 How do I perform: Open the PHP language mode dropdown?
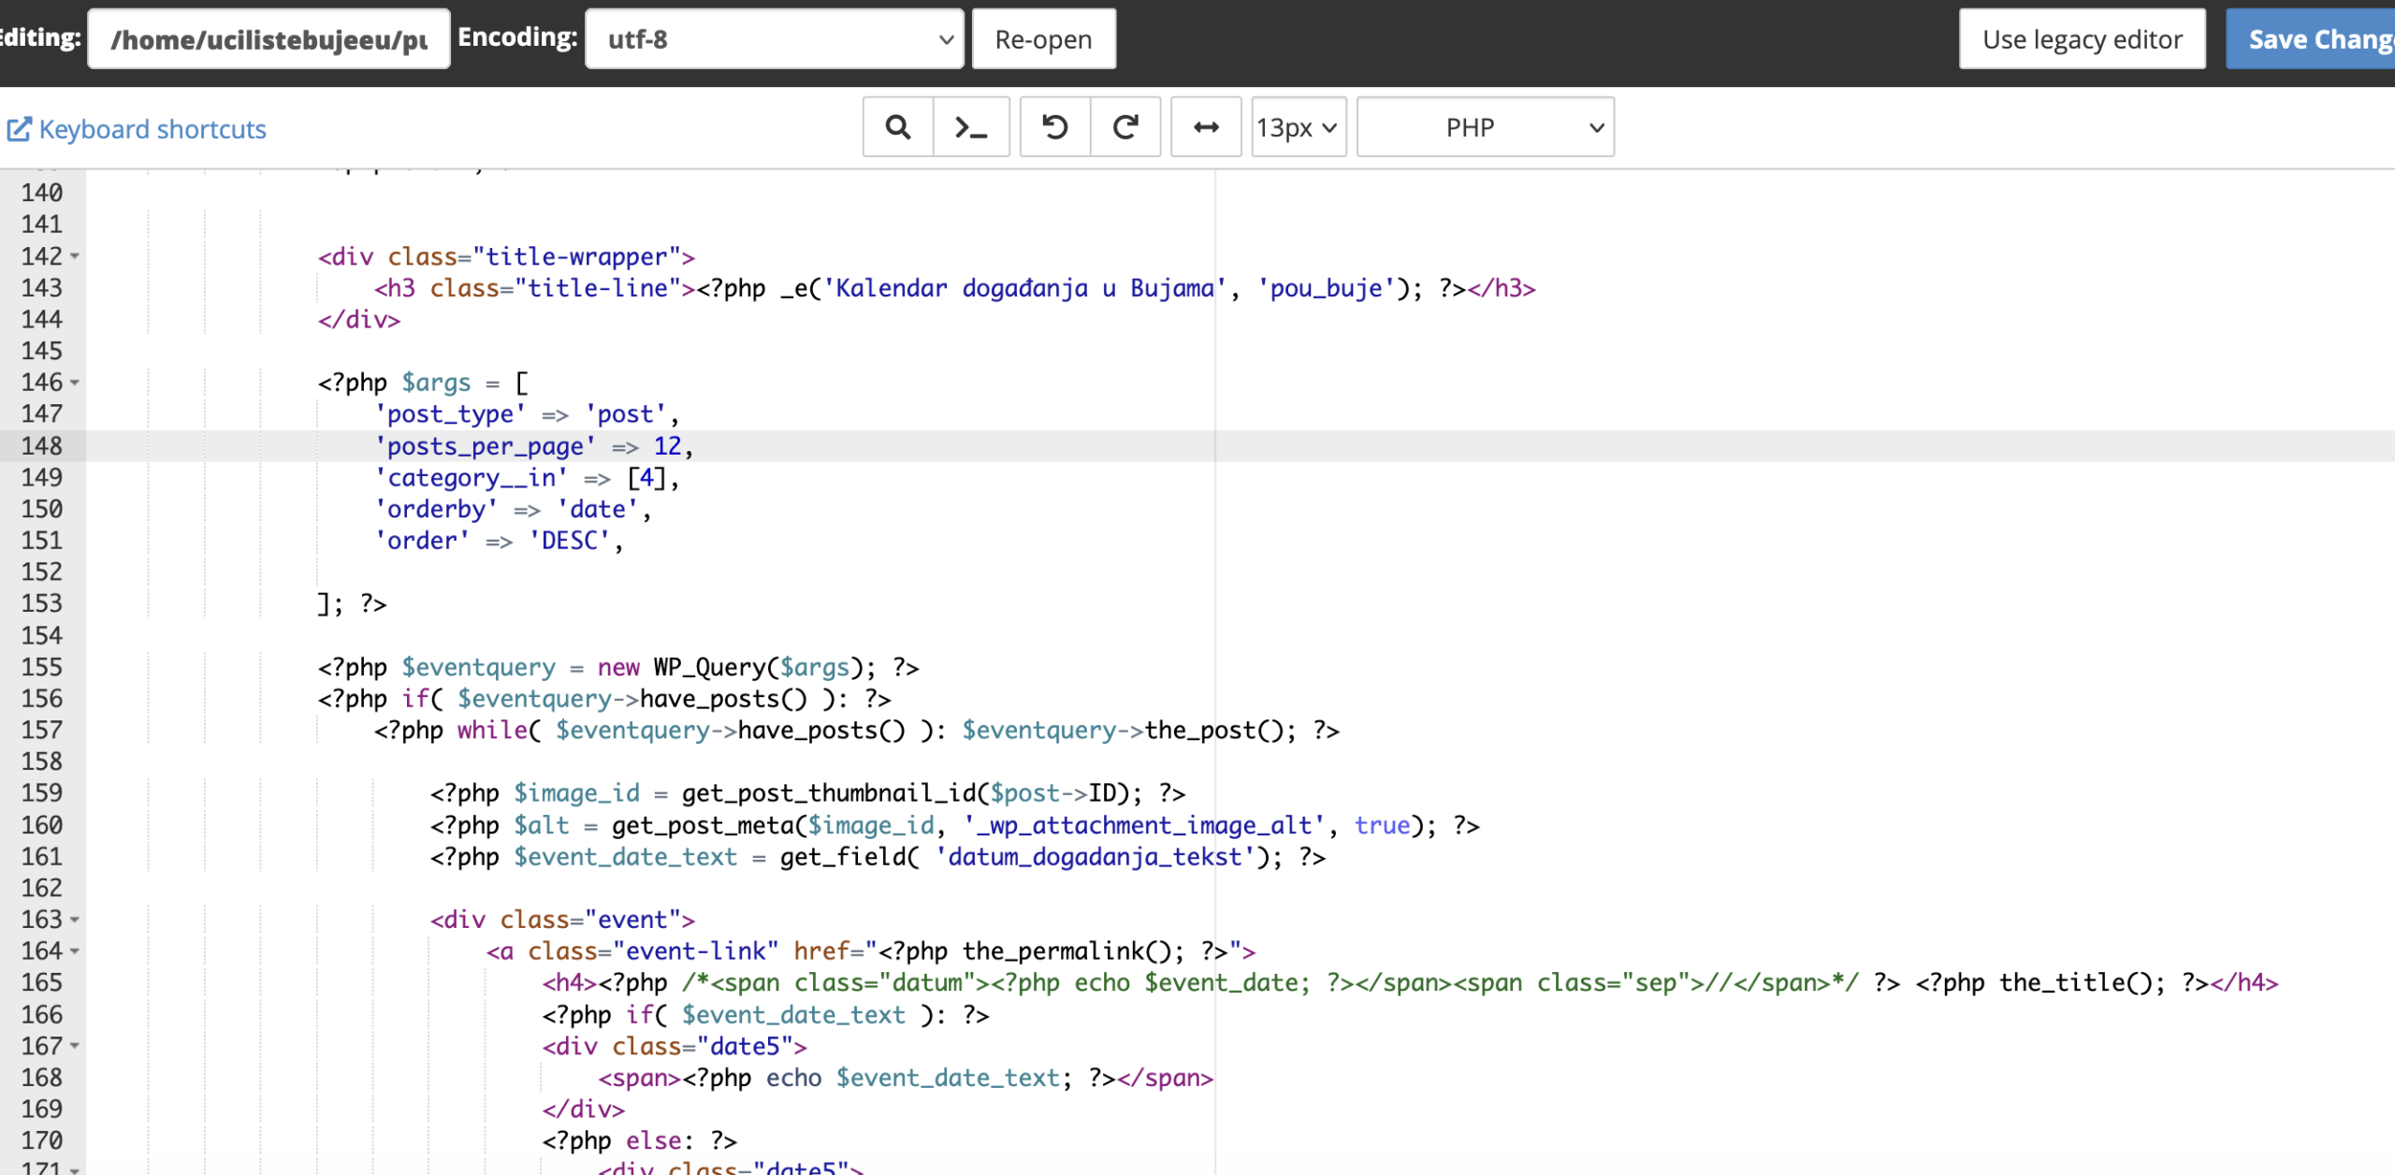click(x=1485, y=127)
